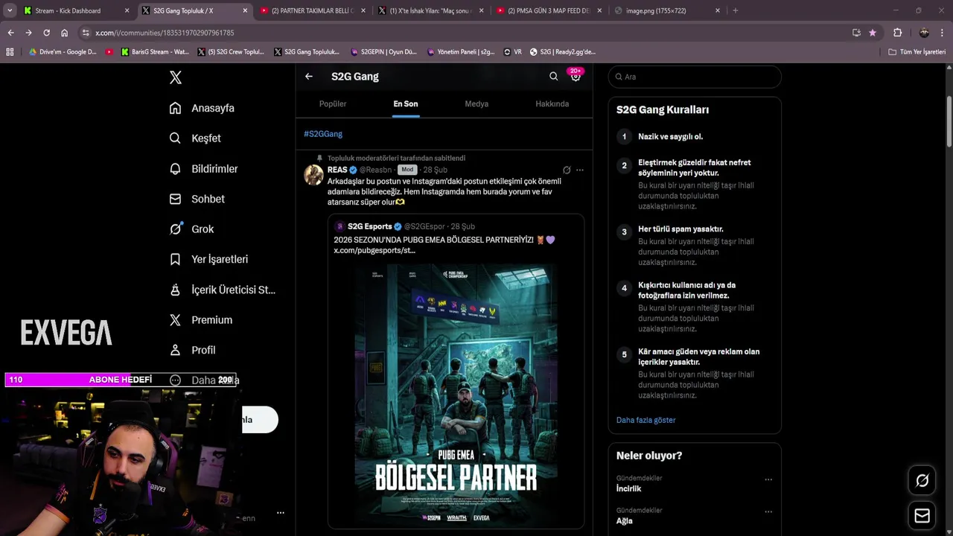Click İncirlik trending topic
Image resolution: width=953 pixels, height=536 pixels.
coord(628,489)
